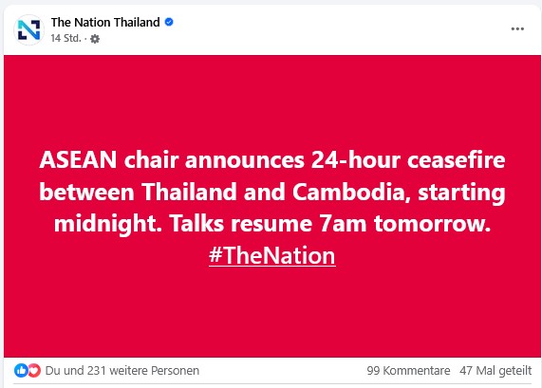Click the word 'starting' in the headline
The image size is (542, 388).
[461, 193]
